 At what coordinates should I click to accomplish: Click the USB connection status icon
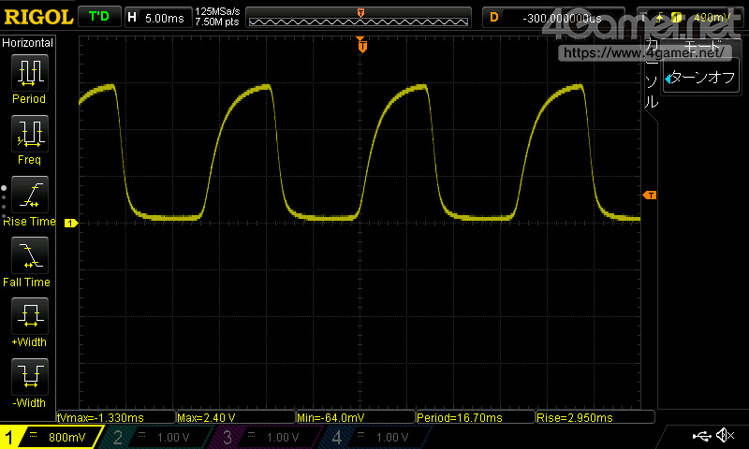(x=701, y=436)
